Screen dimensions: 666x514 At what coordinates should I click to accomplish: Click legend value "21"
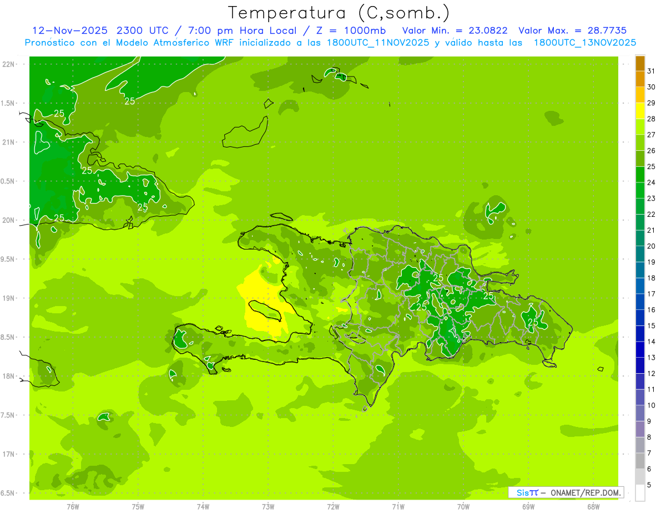[x=652, y=230]
